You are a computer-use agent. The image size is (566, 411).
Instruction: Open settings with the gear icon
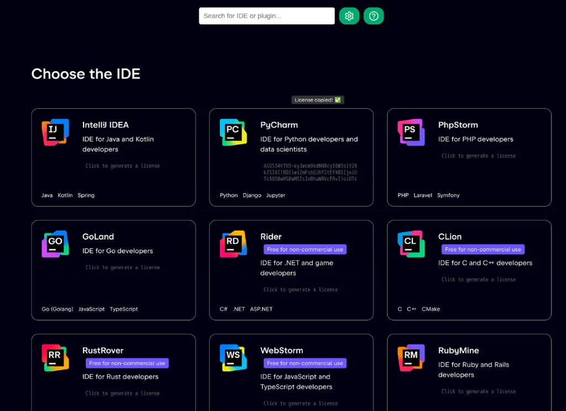[349, 16]
